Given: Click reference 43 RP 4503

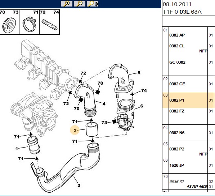Looking at the screenshot, I should (197, 187).
